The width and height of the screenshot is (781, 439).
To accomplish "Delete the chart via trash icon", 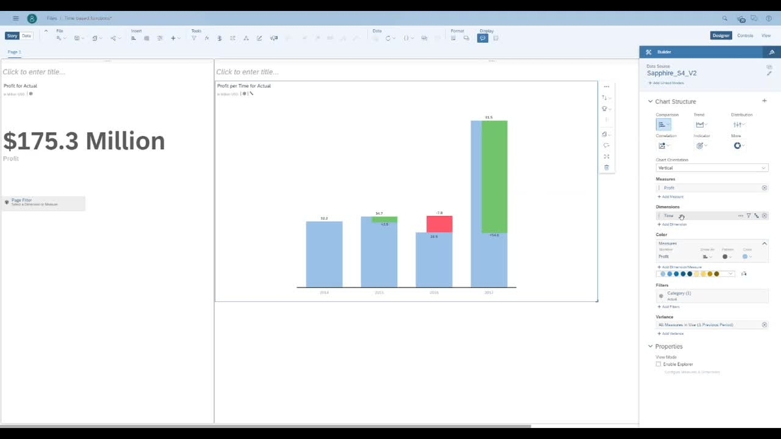I will 607,168.
